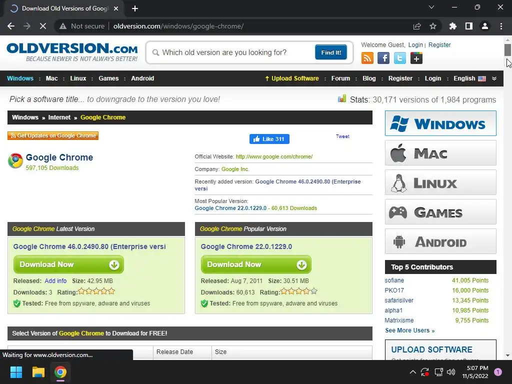Download Now for Chrome 22.0.1229.0
Viewport: 512px width, 384px height.
[256, 264]
